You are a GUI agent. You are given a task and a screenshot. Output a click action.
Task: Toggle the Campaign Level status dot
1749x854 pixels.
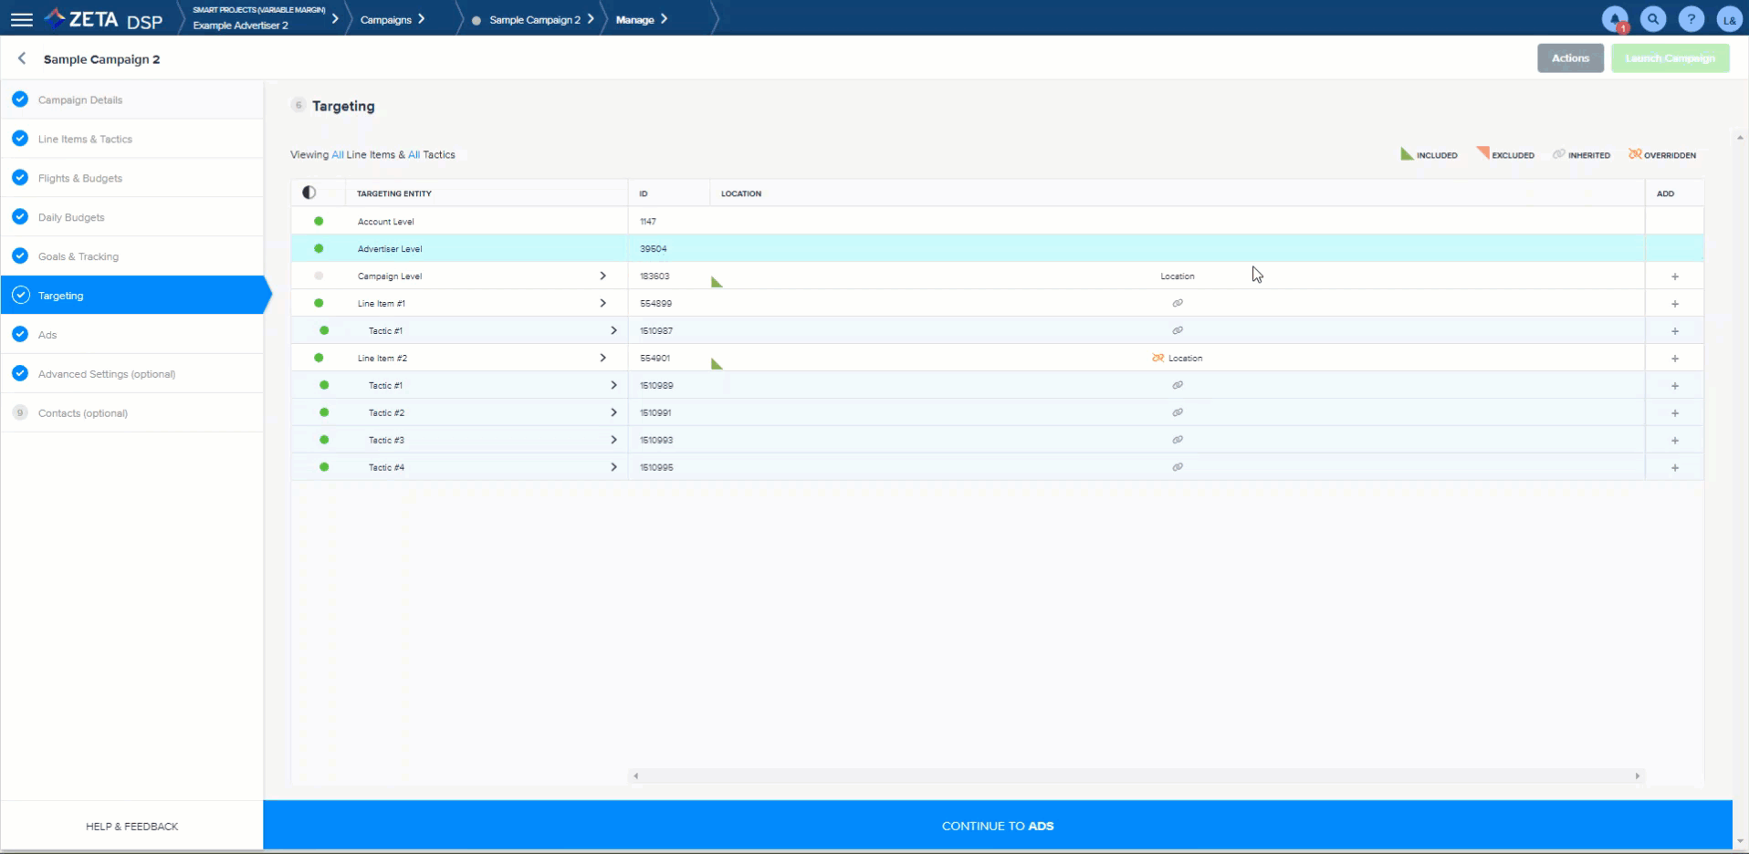pyautogui.click(x=319, y=276)
